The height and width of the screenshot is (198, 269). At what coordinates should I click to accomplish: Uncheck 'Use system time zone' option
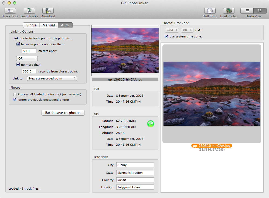point(166,36)
